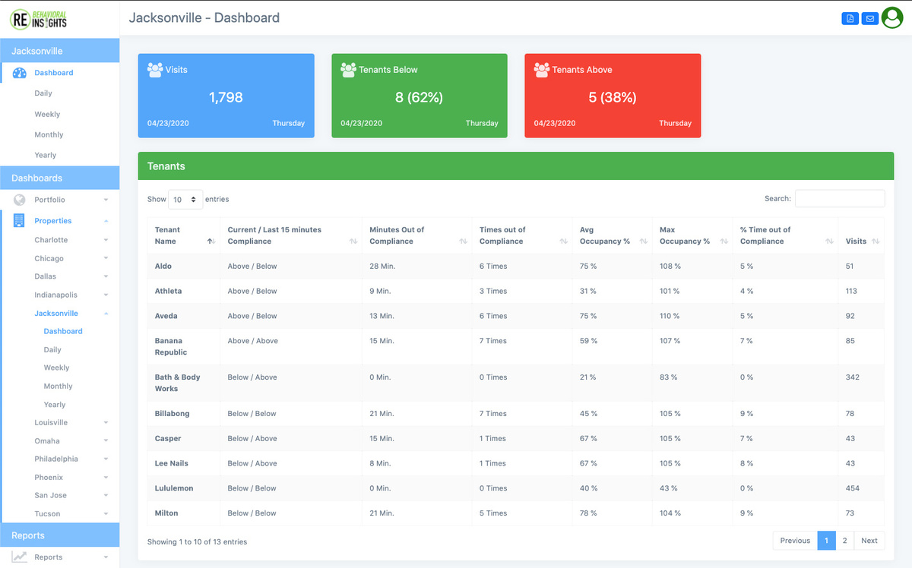Open the green user profile avatar
The height and width of the screenshot is (568, 912).
pos(891,17)
